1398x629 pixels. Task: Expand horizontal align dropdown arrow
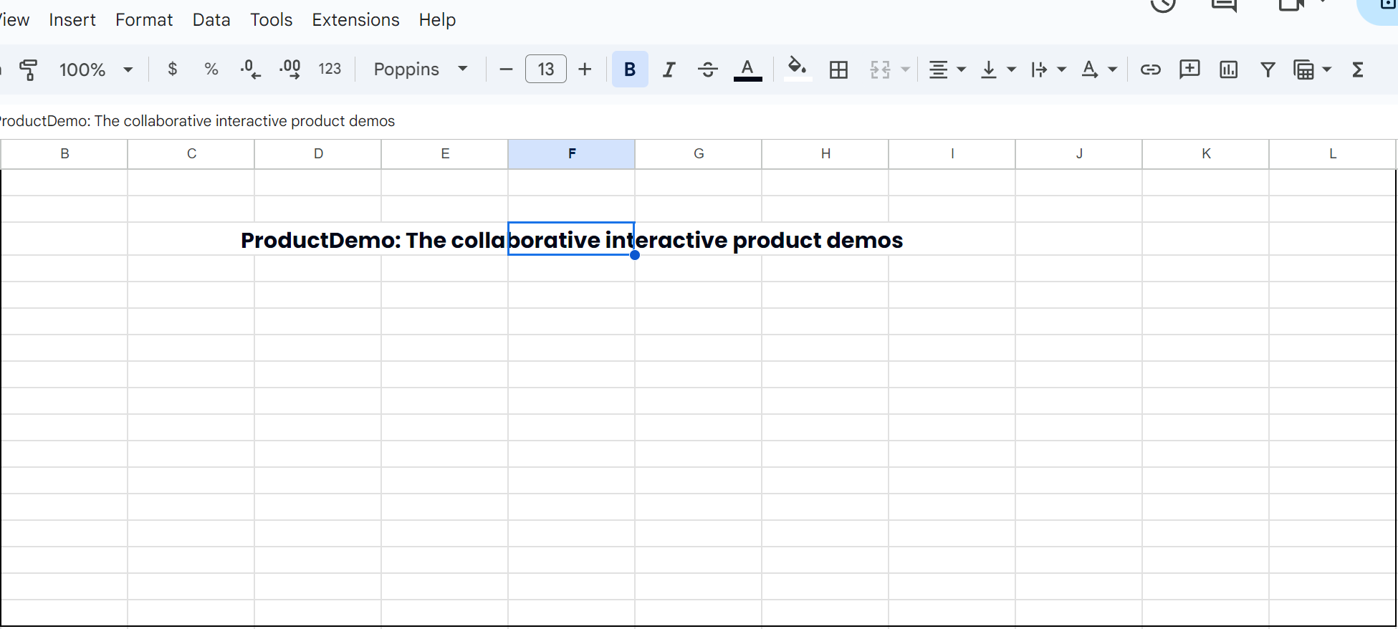click(962, 69)
